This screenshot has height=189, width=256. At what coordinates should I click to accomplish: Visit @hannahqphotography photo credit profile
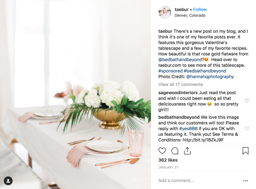pyautogui.click(x=210, y=77)
